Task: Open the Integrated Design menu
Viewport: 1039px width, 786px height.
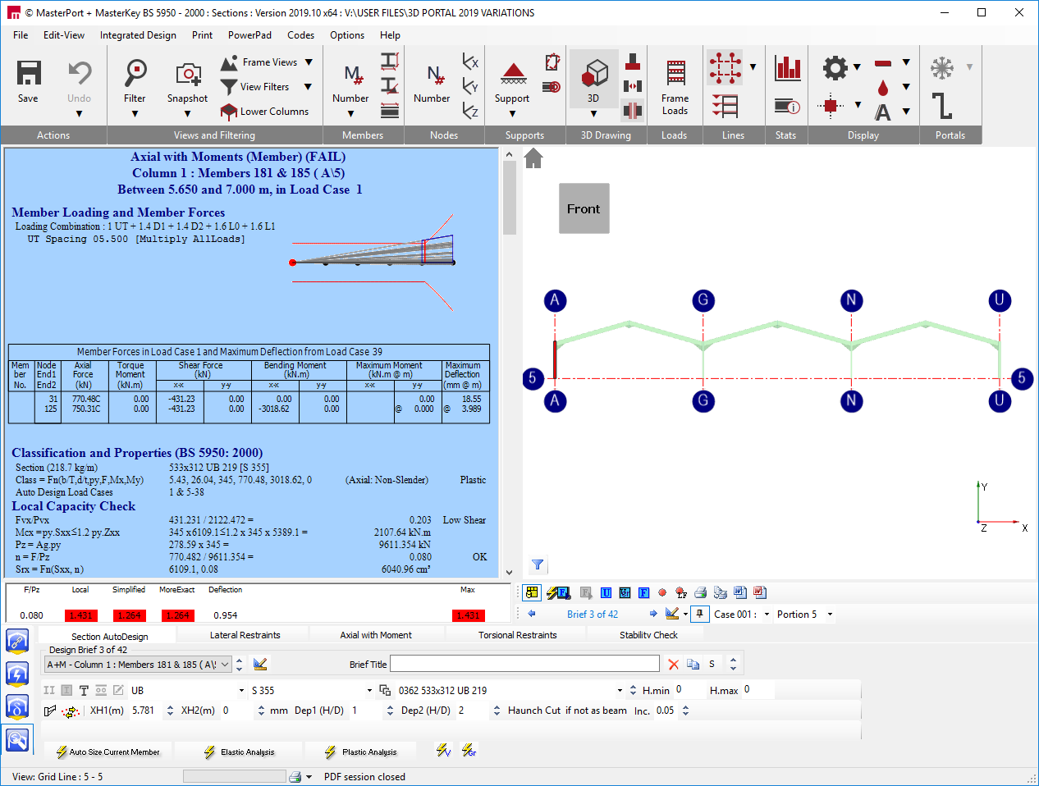Action: (138, 35)
